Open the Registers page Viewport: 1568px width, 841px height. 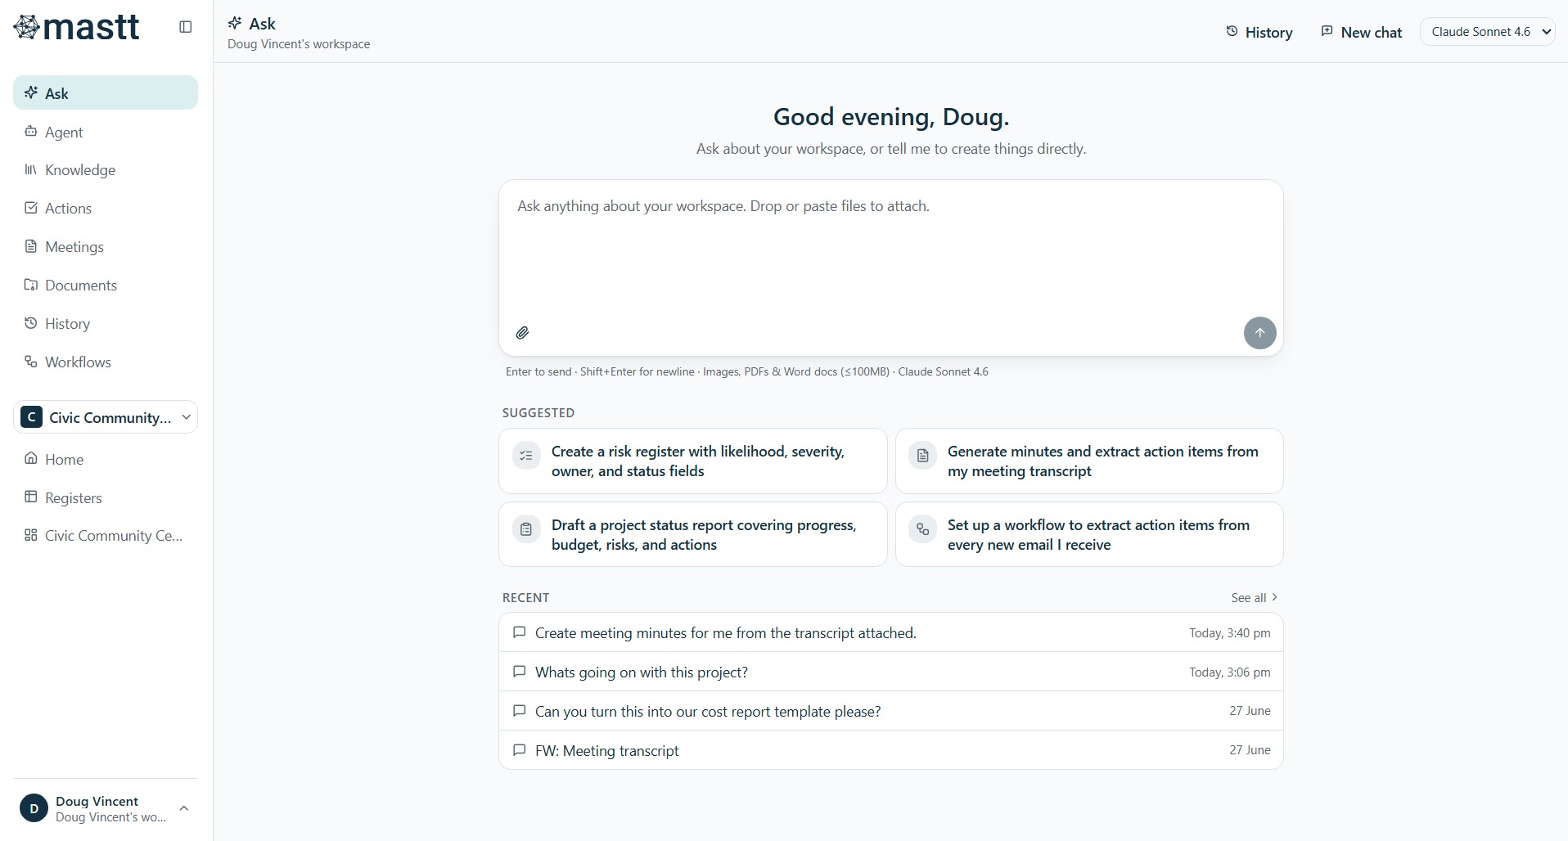pos(106,498)
